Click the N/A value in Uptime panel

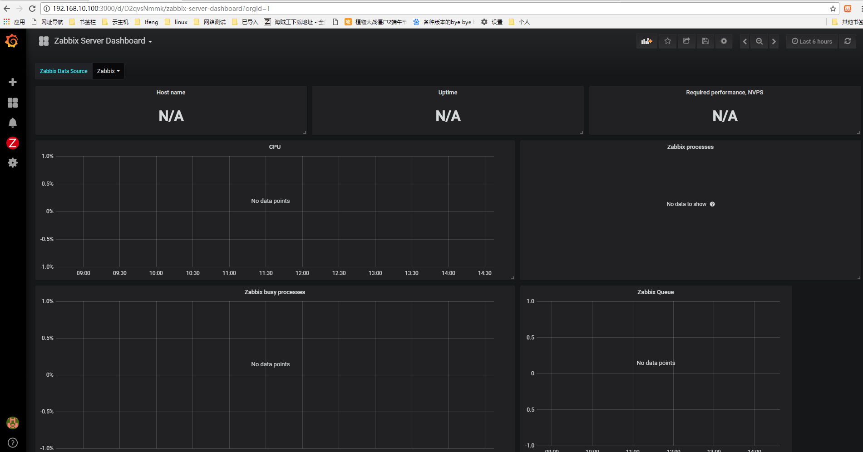448,116
